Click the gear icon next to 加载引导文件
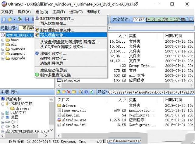This screenshot has width=195, height=144. (x=37, y=53)
